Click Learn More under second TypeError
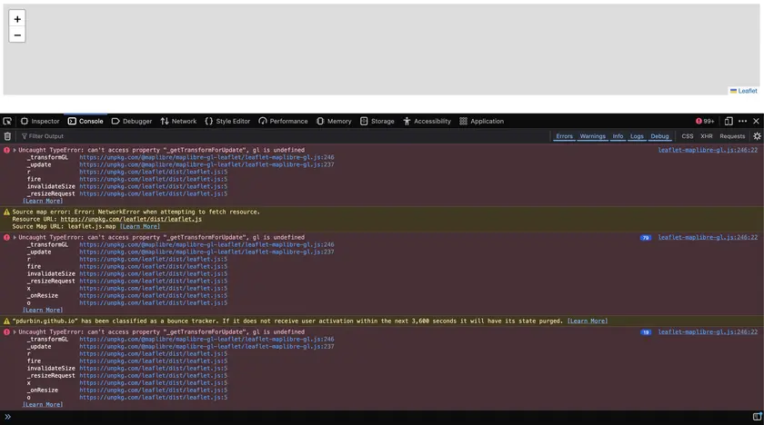This screenshot has height=425, width=764. point(43,311)
